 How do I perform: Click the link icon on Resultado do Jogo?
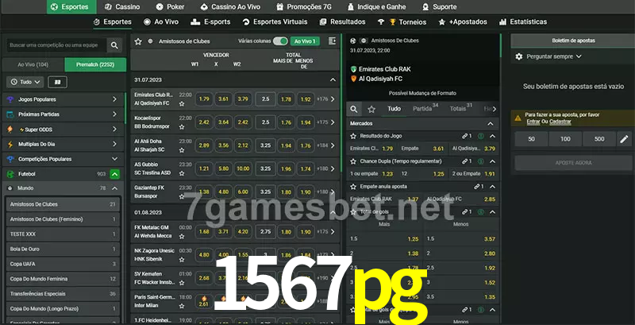[x=464, y=136]
